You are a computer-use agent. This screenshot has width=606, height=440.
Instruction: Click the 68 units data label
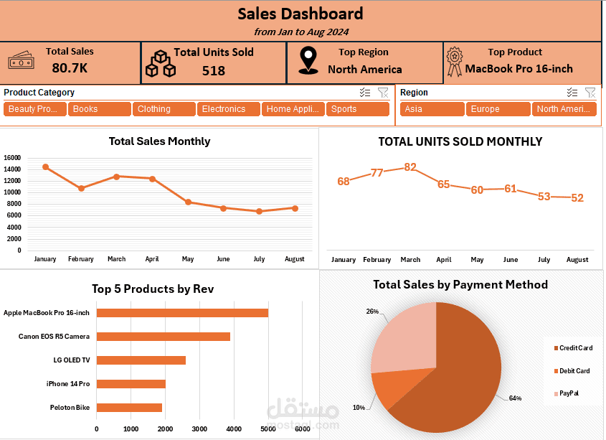(344, 181)
